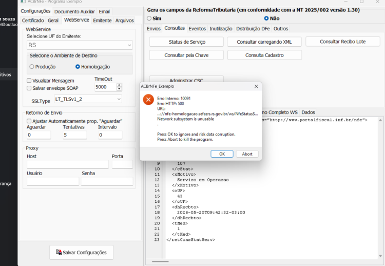
Task: Click the save icon on Salvar Configurações
Action: [59, 252]
